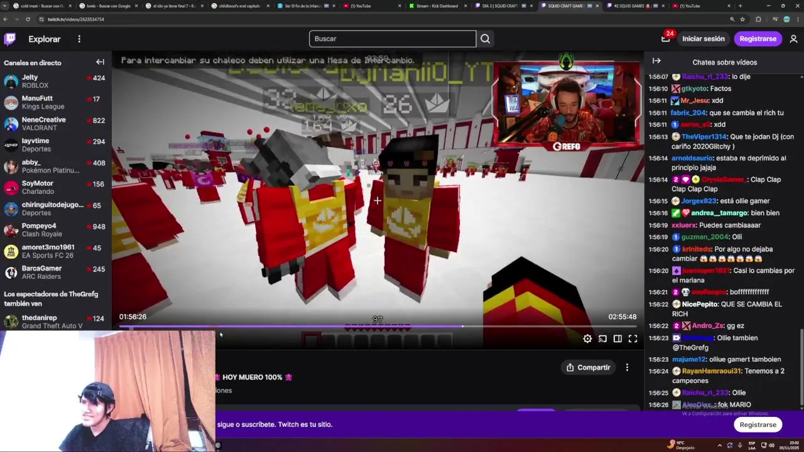Go back in browser history

(x=6, y=19)
